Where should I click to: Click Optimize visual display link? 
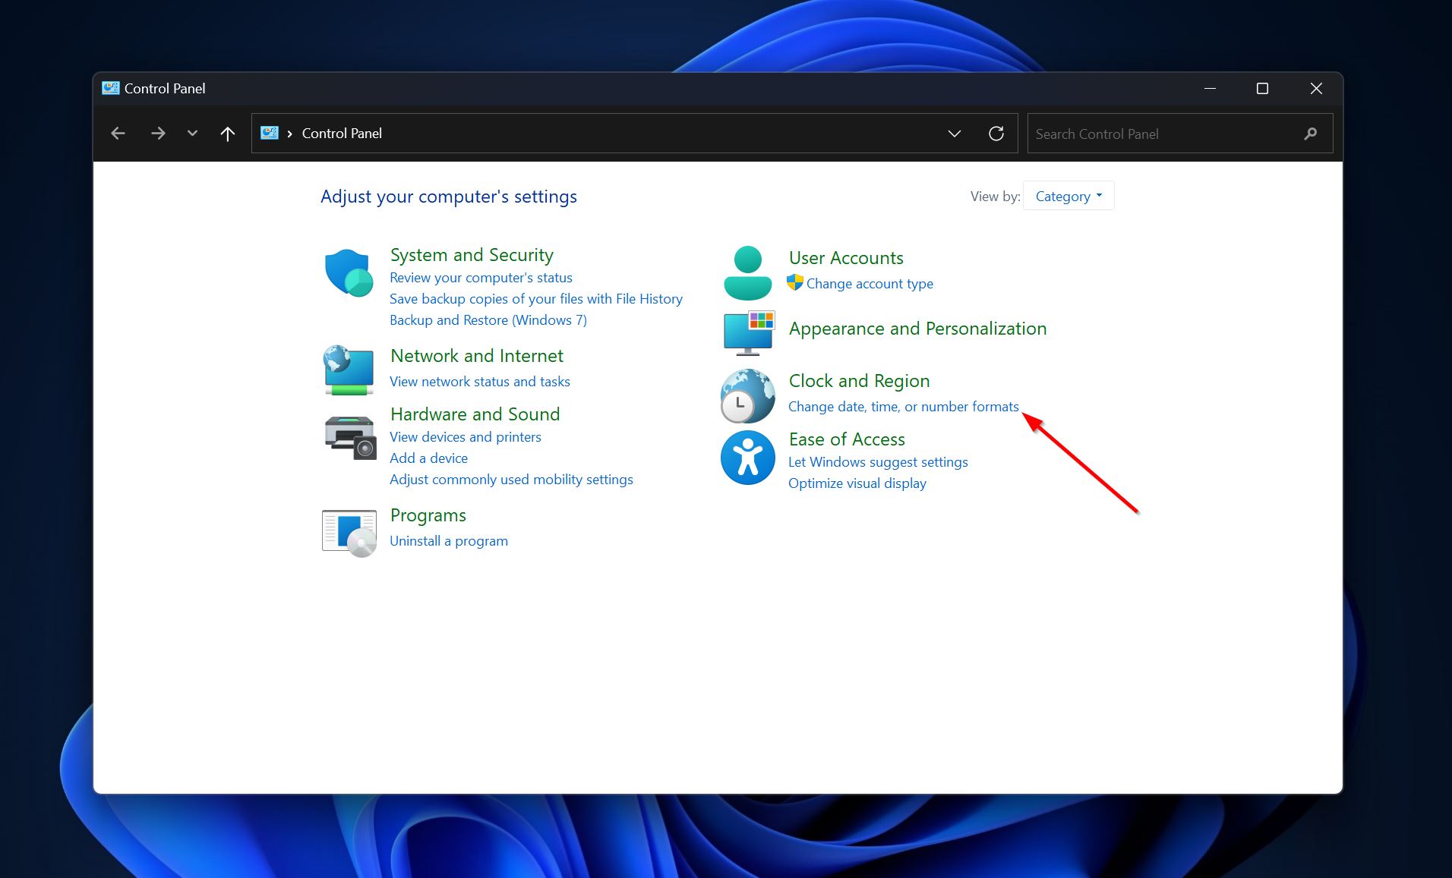(x=857, y=483)
